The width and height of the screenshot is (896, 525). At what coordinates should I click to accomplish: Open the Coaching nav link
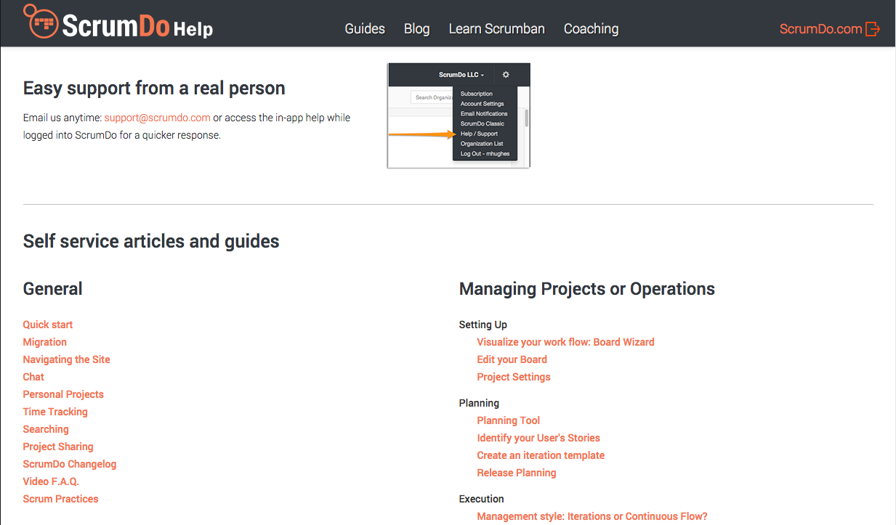coord(592,29)
